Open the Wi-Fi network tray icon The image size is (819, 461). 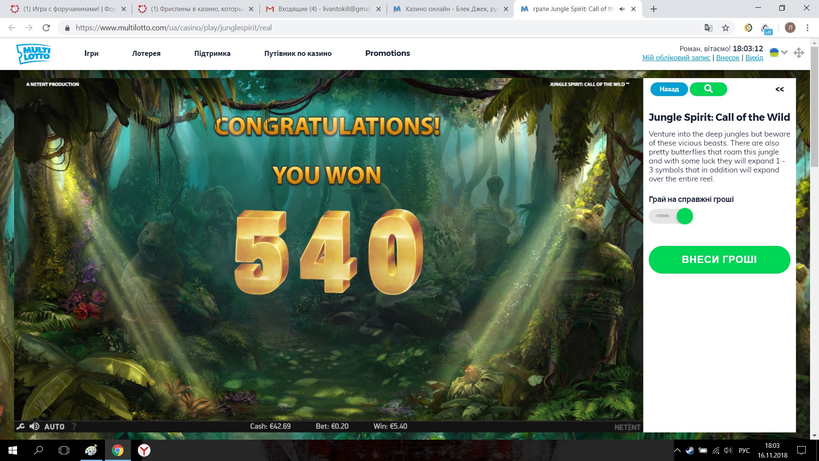(x=716, y=450)
